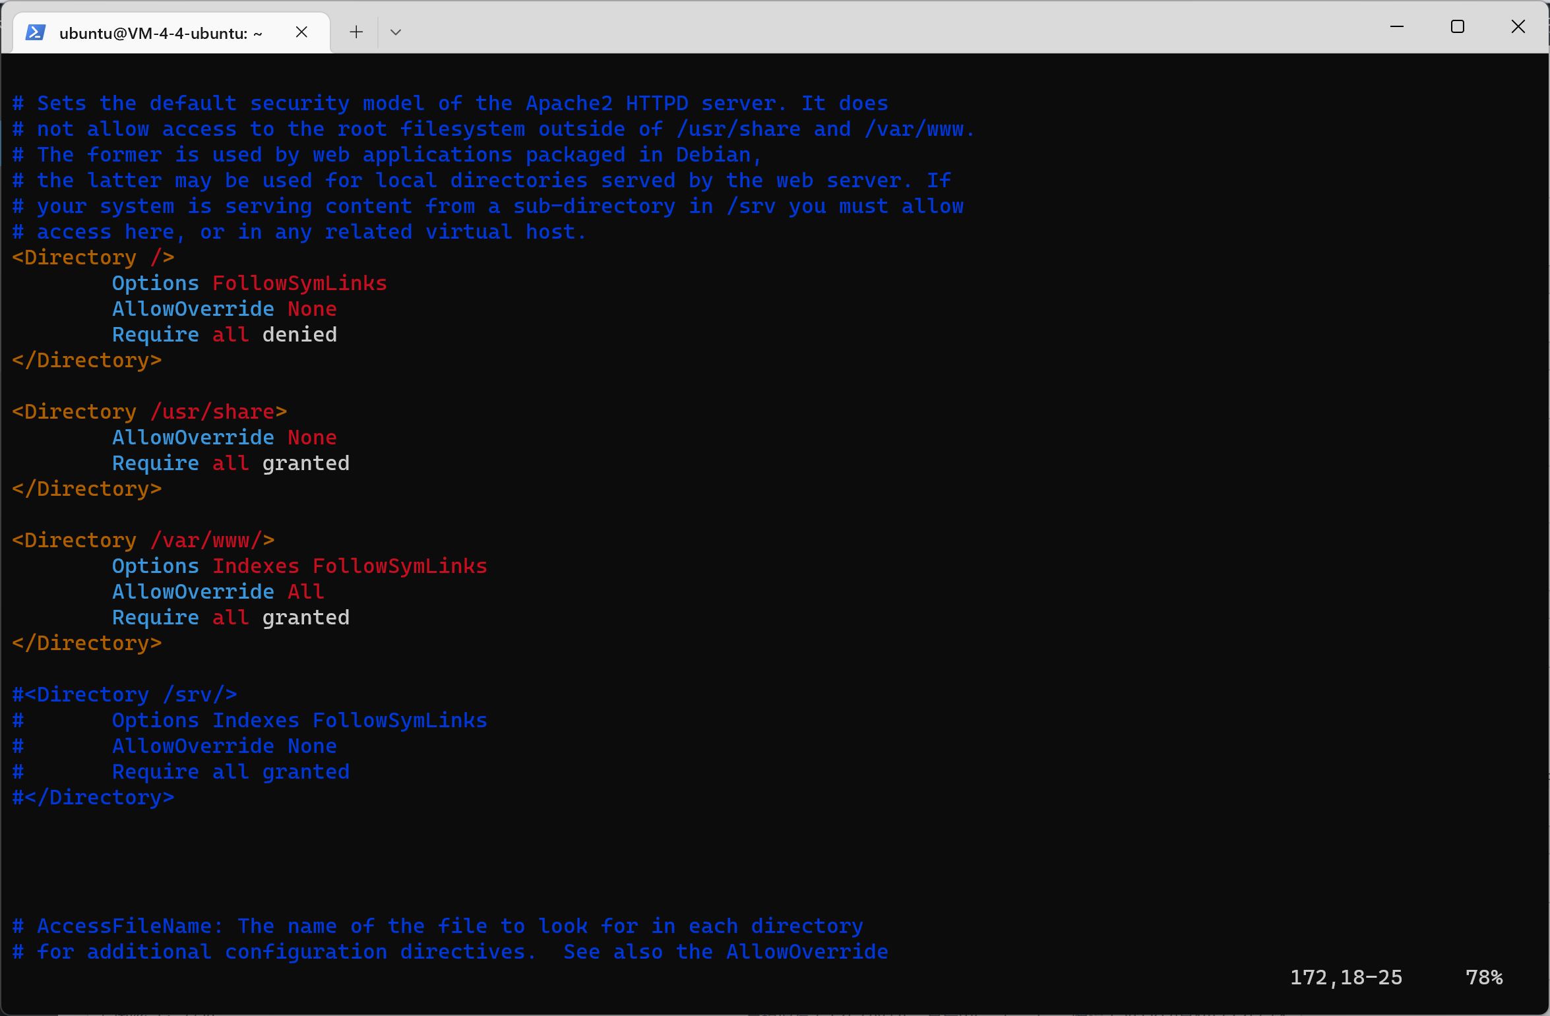1550x1016 pixels.
Task: Click the "</Directory>" closing tag after /var/www/
Action: pyautogui.click(x=87, y=643)
